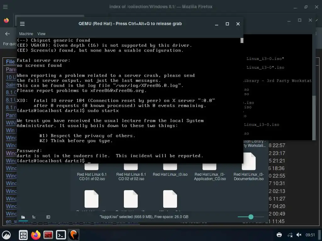Open the View menu in QEMU
The image size is (322, 241).
[41, 34]
